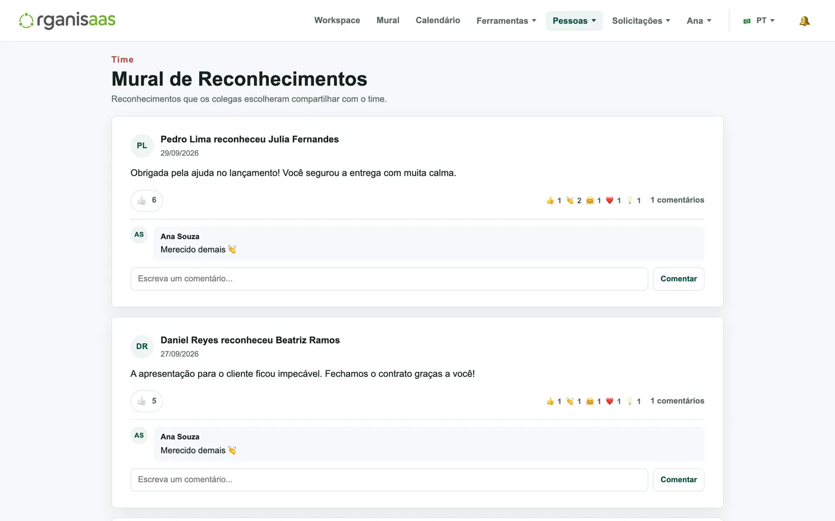Viewport: 835px width, 521px height.
Task: Click the heading 'Pedro Lima reconheceu Julia Fernandes'
Action: (x=249, y=139)
